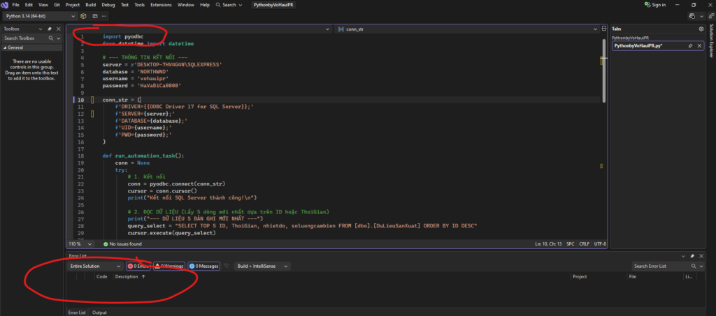Click the window layout icon in toolbar
Viewport: 716px width, 316px height.
point(95,15)
